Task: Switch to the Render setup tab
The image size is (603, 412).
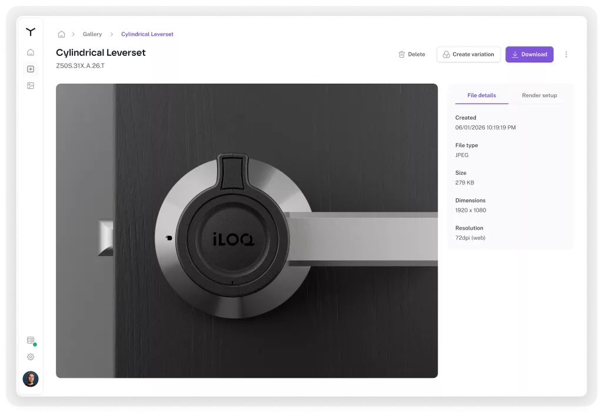Action: pos(539,95)
